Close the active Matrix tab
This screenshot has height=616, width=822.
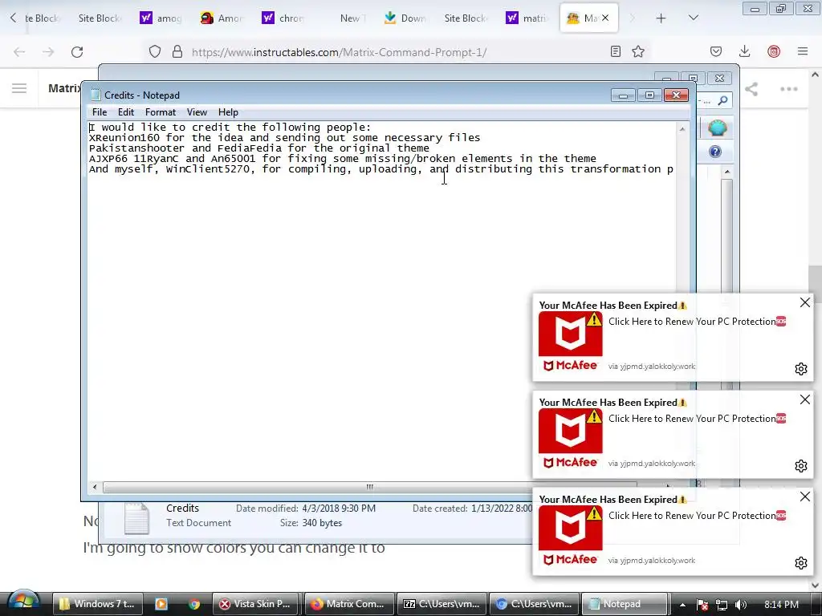click(605, 18)
